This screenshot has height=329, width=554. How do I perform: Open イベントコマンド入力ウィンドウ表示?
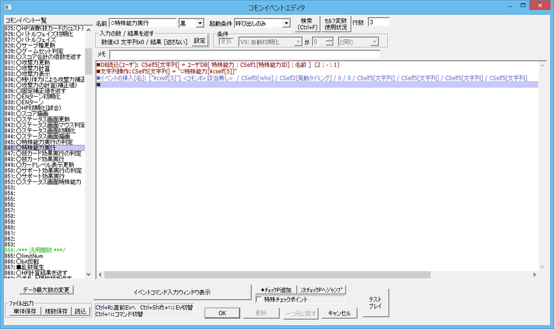[172, 292]
